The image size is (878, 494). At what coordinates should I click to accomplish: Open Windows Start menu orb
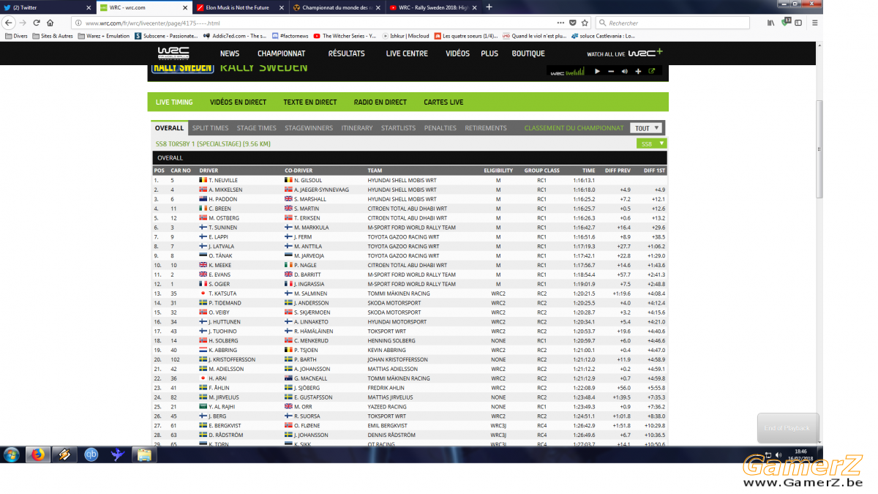pyautogui.click(x=11, y=454)
